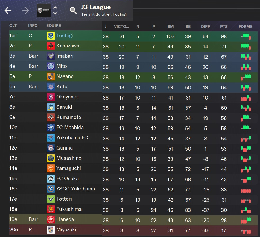This screenshot has height=237, width=260.
Task: Click the Kumamoto club crest
Action: tap(51, 117)
